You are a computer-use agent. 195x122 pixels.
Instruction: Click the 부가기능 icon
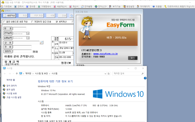tap(110, 7)
